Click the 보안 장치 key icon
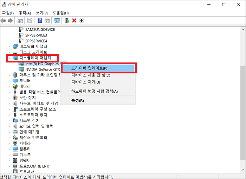This screenshot has height=179, width=246. point(15,98)
